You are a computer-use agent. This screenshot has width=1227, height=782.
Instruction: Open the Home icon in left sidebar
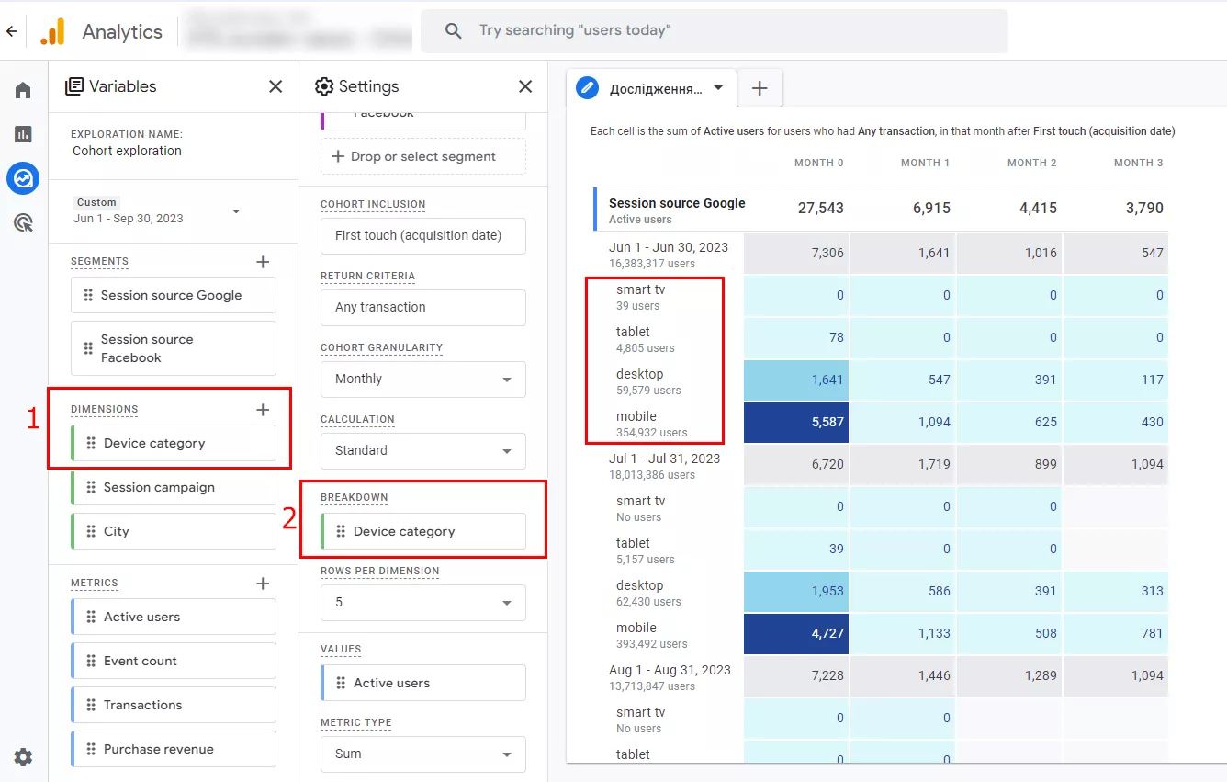click(x=23, y=90)
